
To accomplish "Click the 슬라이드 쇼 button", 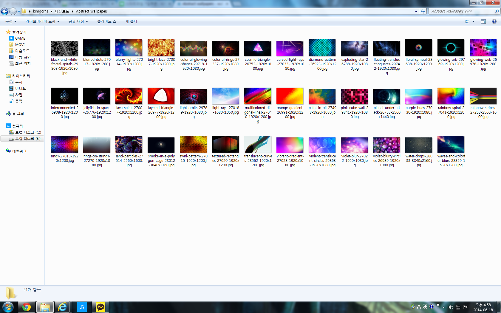I will [106, 21].
